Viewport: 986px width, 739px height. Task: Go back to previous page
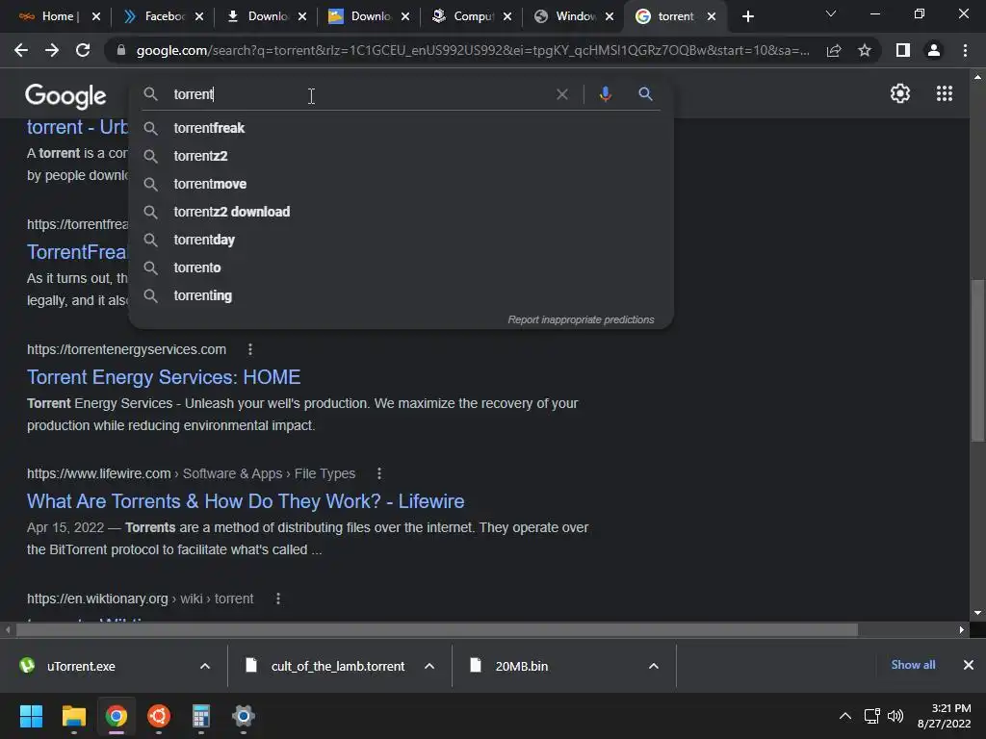pos(21,50)
